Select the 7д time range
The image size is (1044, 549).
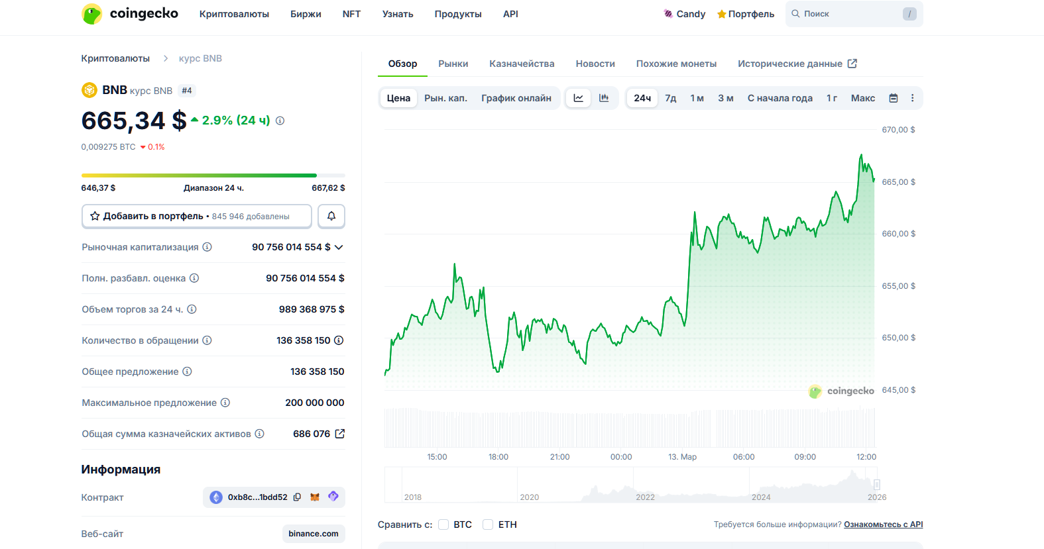(x=671, y=98)
